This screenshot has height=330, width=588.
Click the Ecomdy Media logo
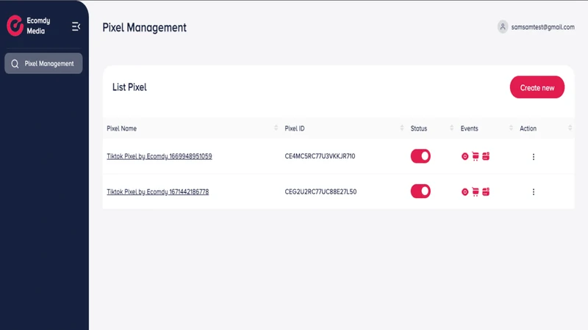[15, 26]
